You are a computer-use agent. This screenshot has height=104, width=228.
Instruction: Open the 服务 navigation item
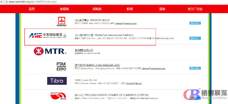[162, 9]
